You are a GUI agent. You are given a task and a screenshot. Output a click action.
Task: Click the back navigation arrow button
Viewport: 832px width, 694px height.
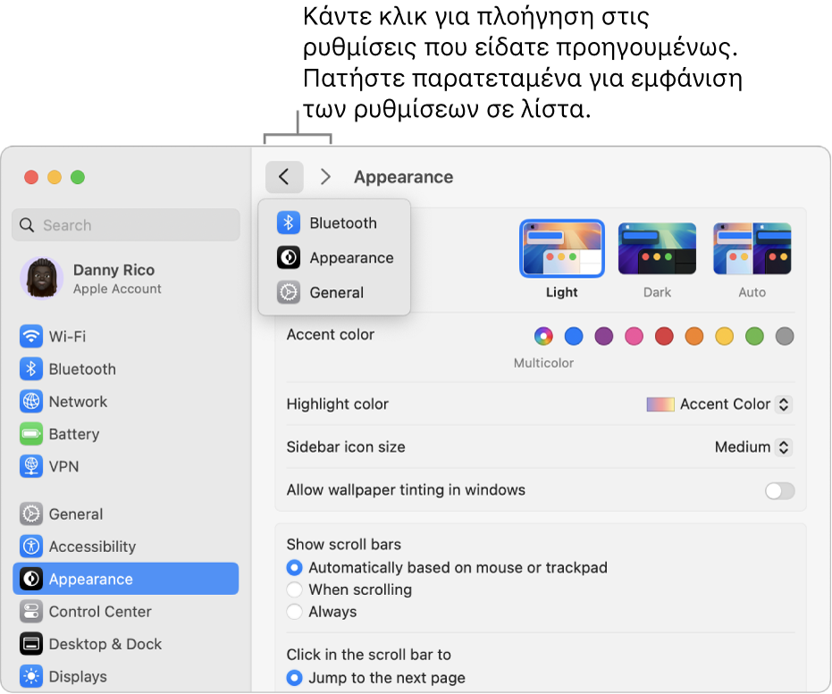pos(284,177)
